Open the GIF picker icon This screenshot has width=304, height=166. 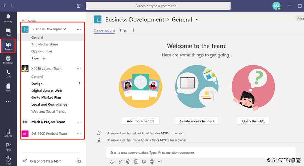tap(136, 162)
